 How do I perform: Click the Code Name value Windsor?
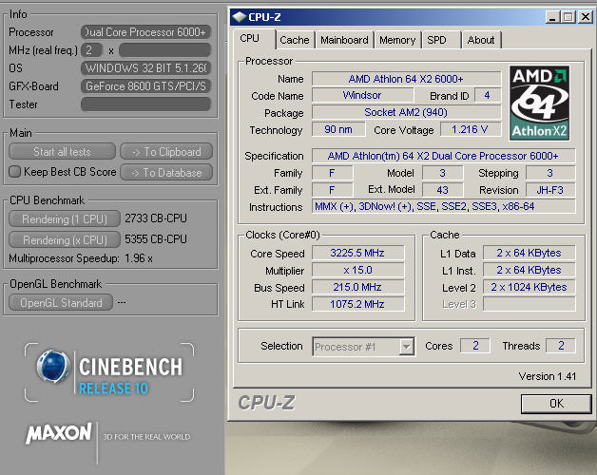pos(362,95)
